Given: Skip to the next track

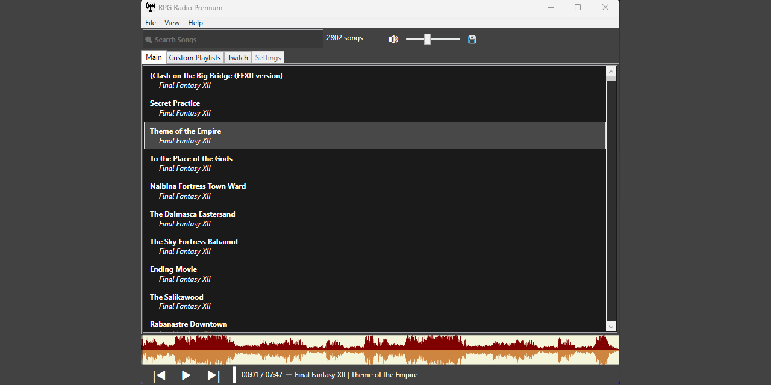Looking at the screenshot, I should [213, 375].
